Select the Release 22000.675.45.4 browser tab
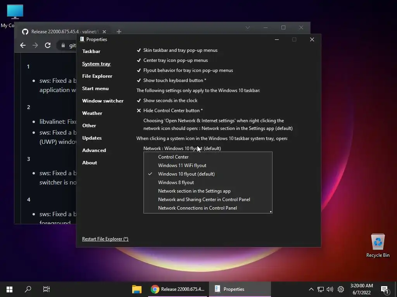This screenshot has width=397, height=297. point(64,32)
